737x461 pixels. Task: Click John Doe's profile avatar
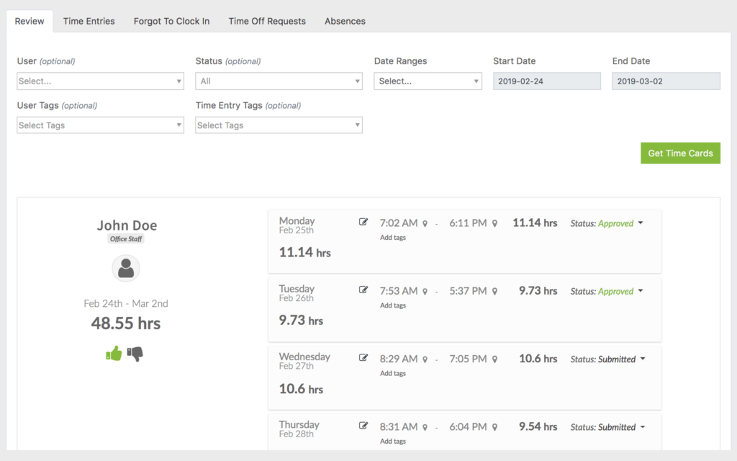click(x=126, y=269)
